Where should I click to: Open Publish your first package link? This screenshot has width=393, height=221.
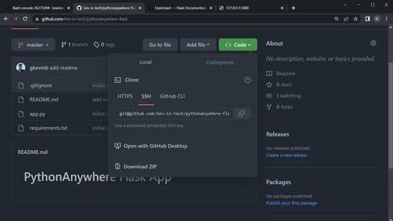tap(292, 203)
